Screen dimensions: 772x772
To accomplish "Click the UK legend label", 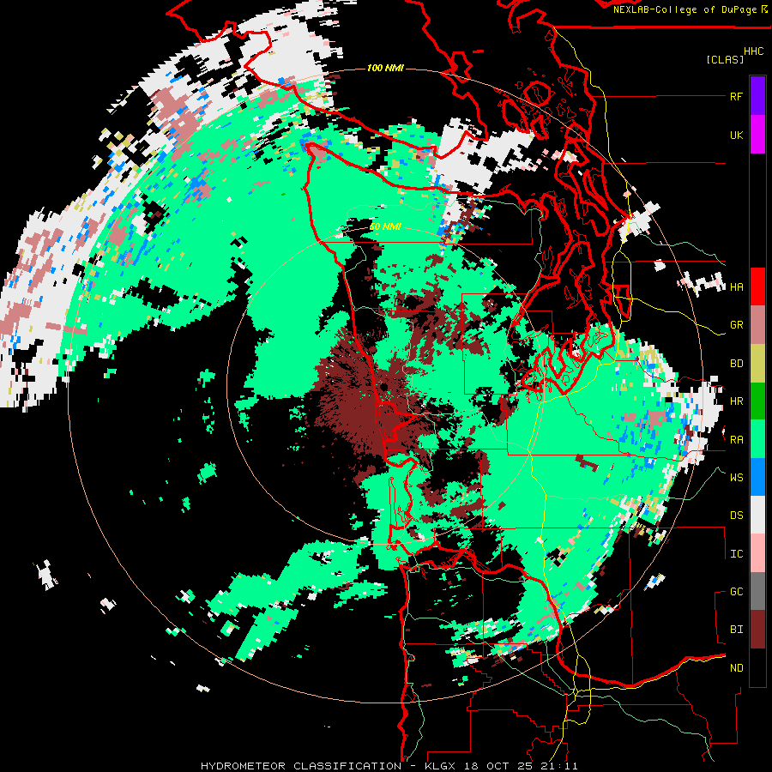I will point(736,135).
